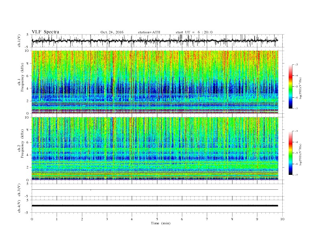This screenshot has height=246, width=318.
Task: Click inside the ch.2 spectrogram panel
Action: tap(155, 149)
